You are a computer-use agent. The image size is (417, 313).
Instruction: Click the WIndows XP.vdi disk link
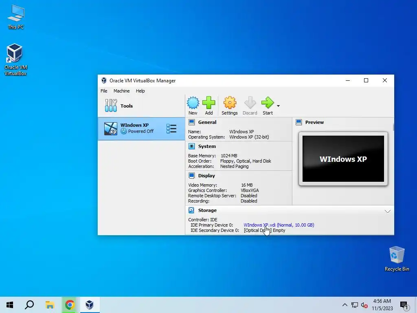279,225
